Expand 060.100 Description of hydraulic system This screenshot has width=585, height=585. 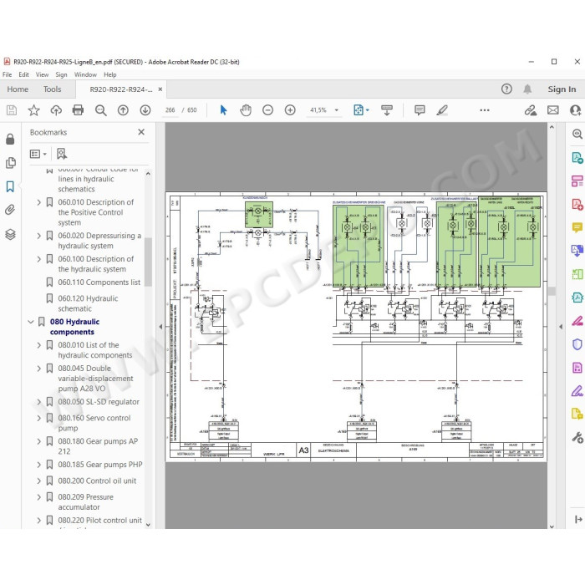(38, 259)
